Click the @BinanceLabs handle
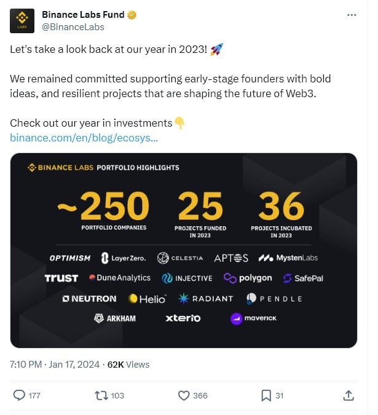The width and height of the screenshot is (378, 415). pyautogui.click(x=73, y=27)
